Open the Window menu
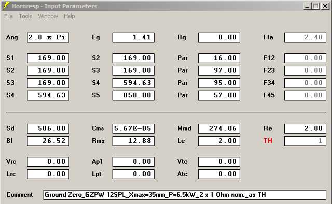The width and height of the screenshot is (332, 204). (x=48, y=16)
